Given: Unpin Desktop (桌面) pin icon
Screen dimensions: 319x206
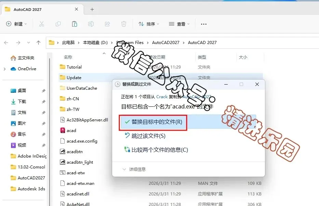Looking at the screenshot, I should click(43, 91).
